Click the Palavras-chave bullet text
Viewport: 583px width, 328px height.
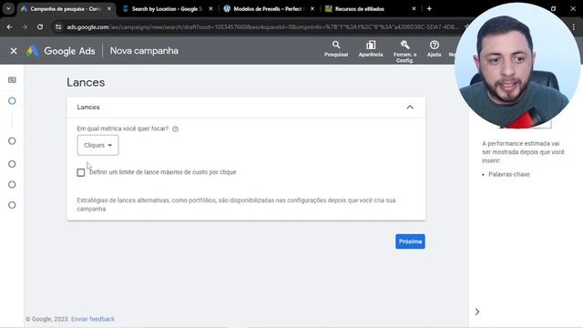click(509, 174)
